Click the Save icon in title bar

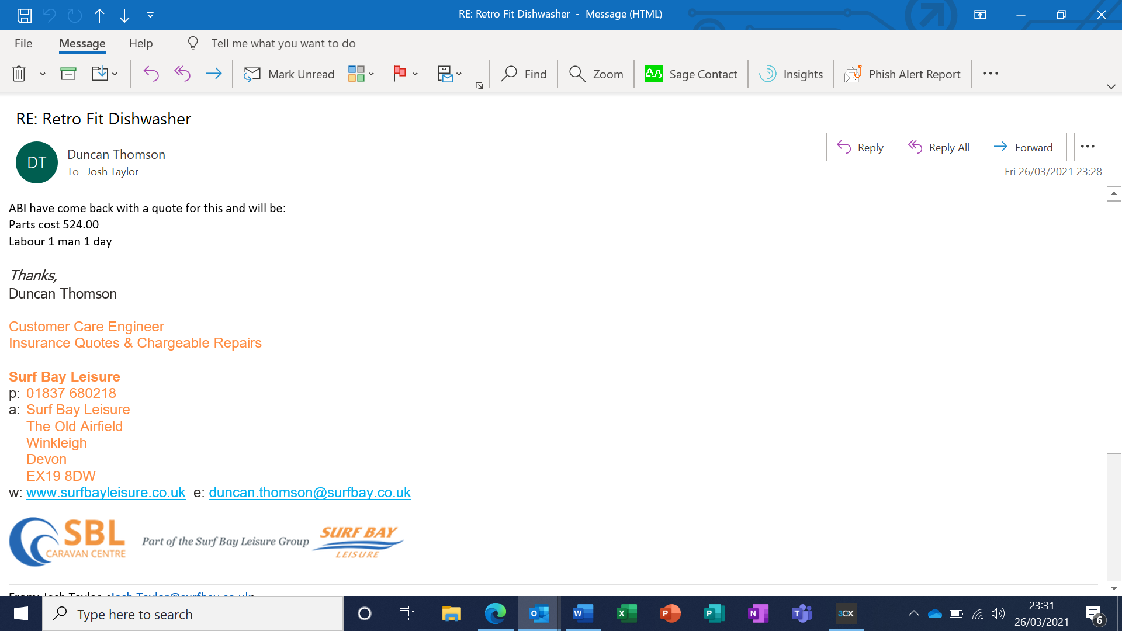[24, 15]
